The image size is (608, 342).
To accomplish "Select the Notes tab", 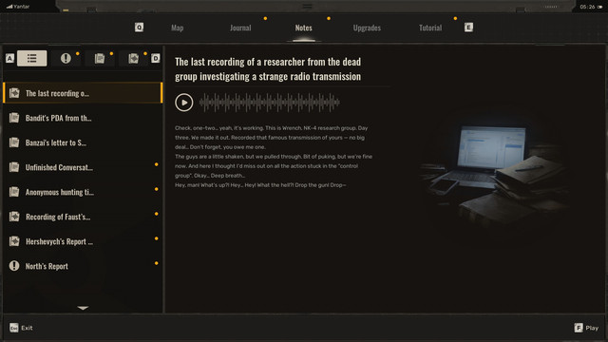I will (304, 28).
